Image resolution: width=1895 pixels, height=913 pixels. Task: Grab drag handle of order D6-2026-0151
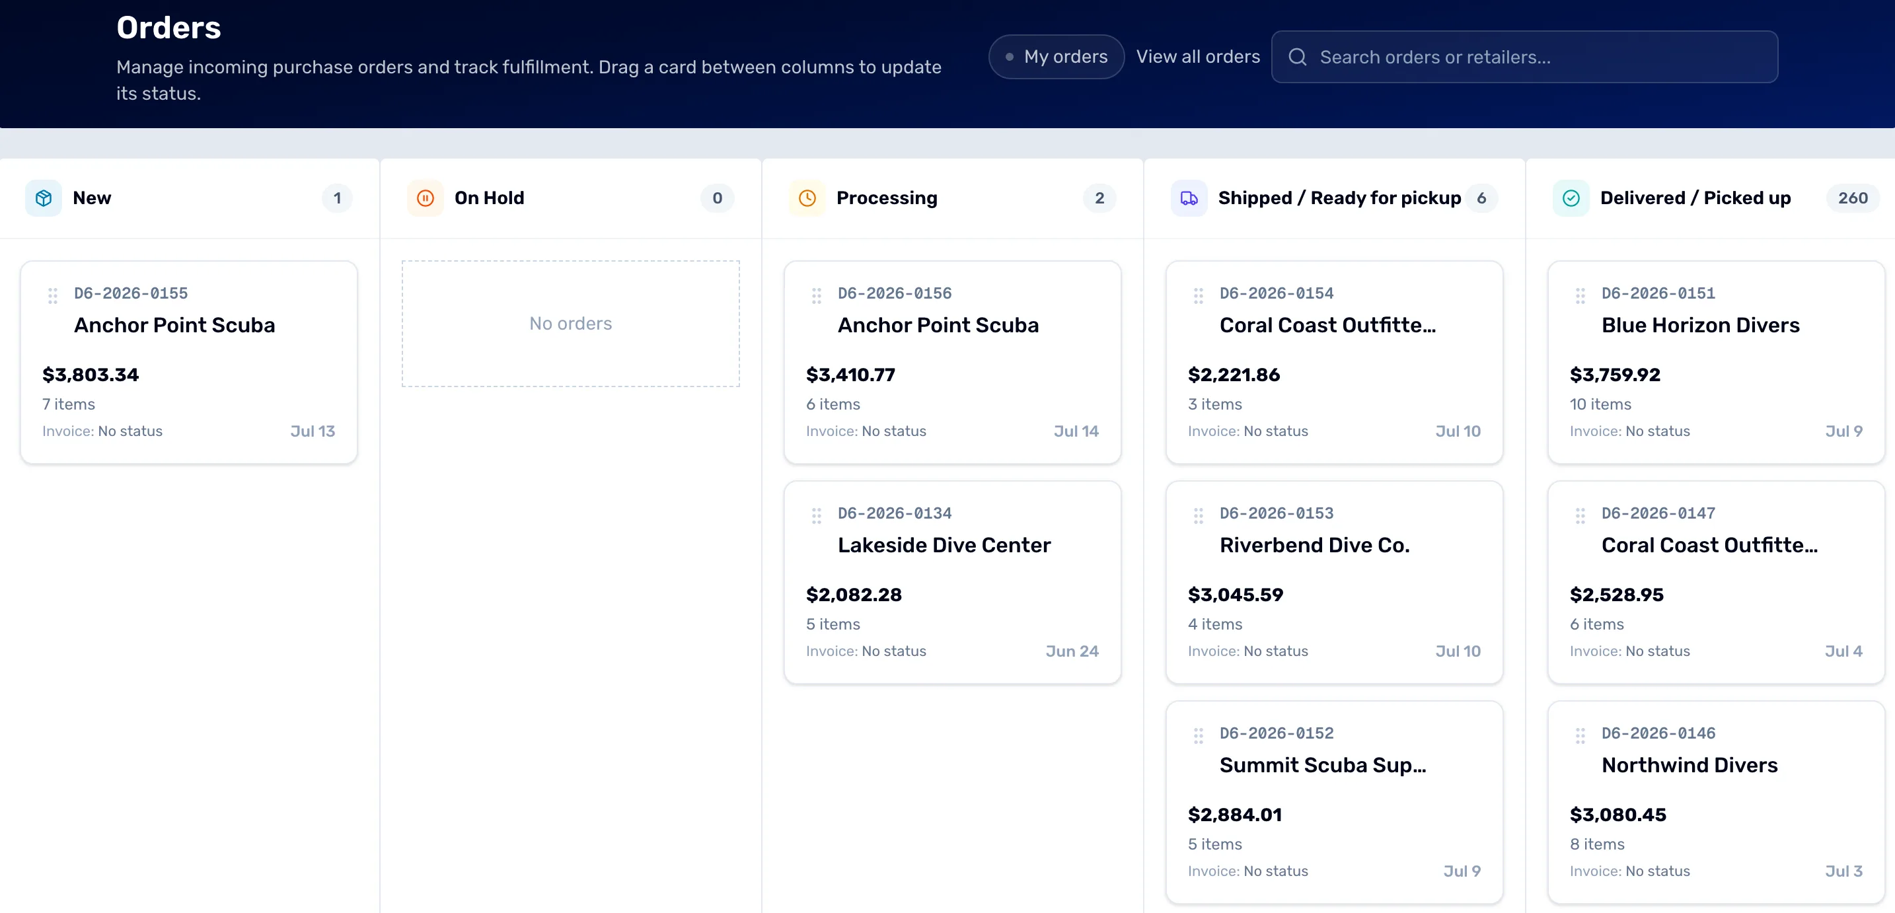[1580, 296]
